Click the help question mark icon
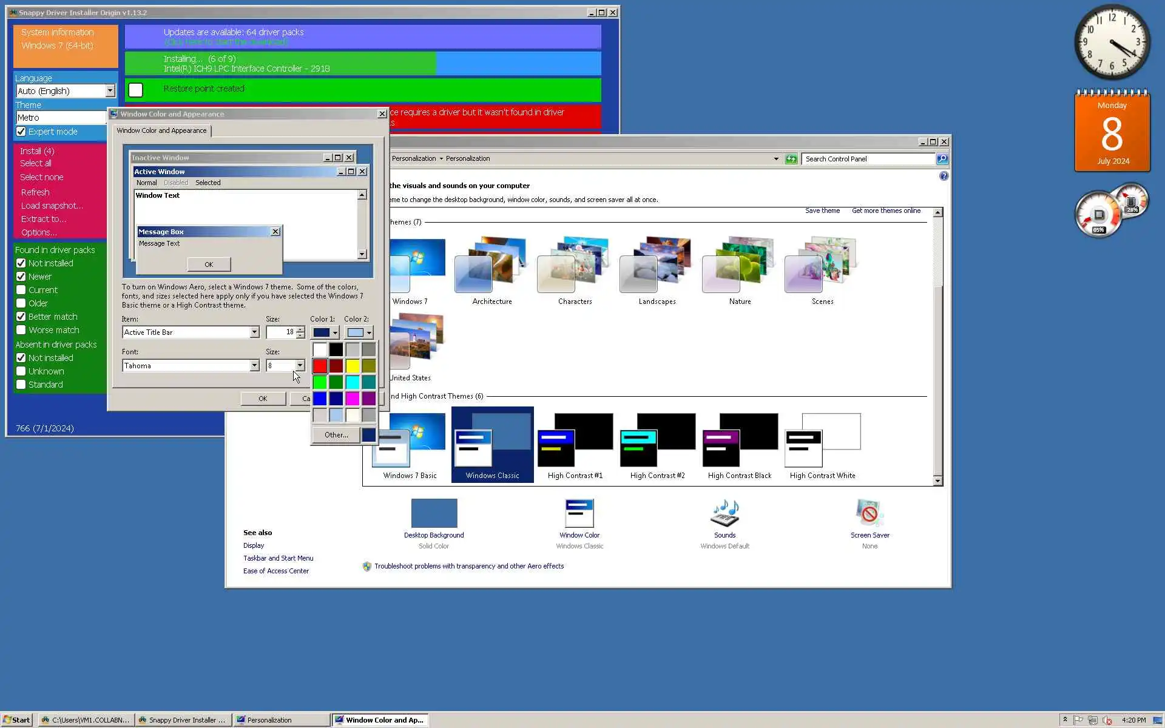This screenshot has width=1165, height=728. click(x=944, y=176)
